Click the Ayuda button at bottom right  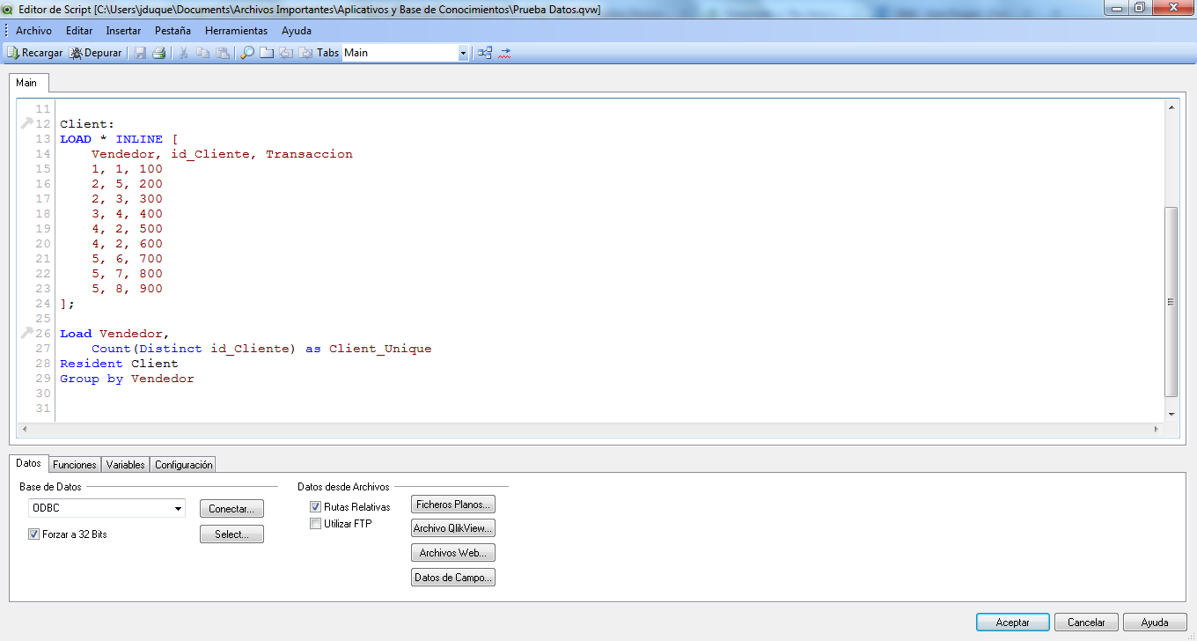click(1155, 623)
